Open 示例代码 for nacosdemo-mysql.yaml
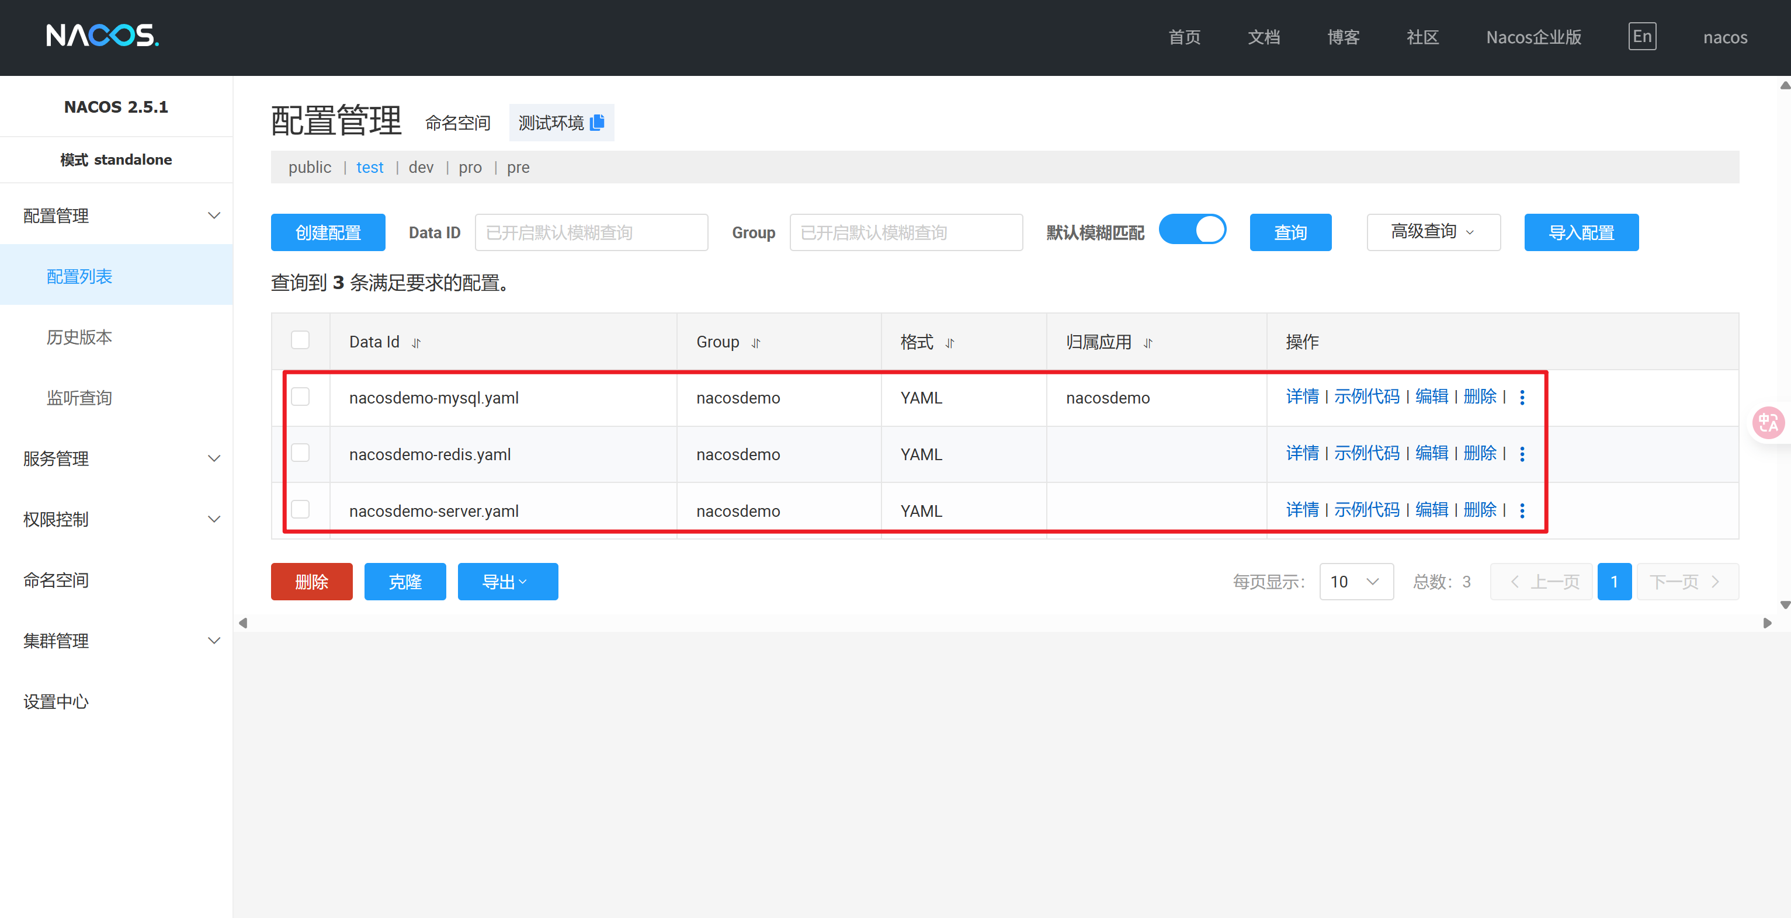This screenshot has width=1791, height=918. [1366, 397]
